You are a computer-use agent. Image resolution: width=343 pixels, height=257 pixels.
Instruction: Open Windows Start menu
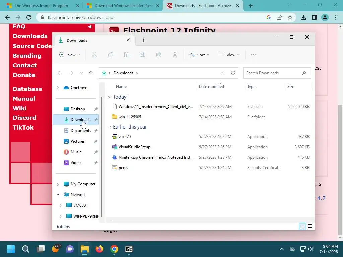point(11,249)
